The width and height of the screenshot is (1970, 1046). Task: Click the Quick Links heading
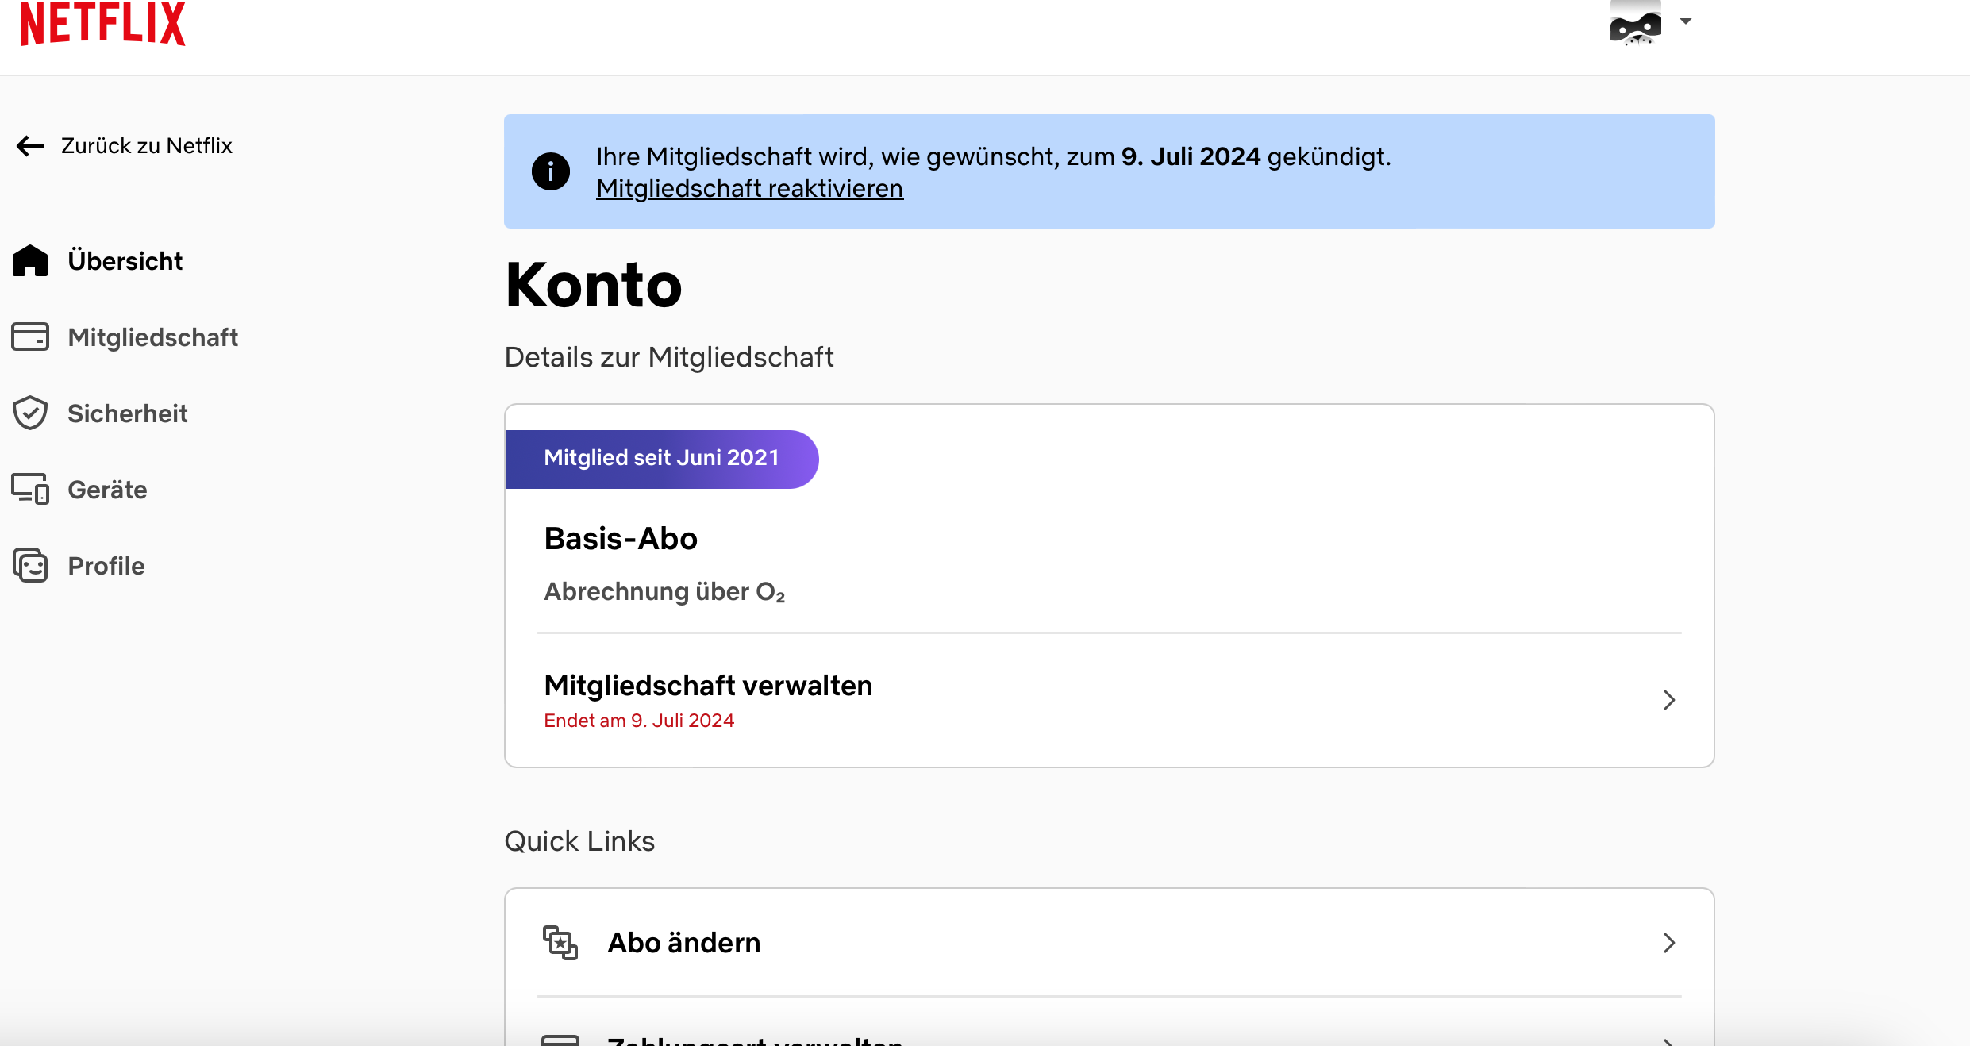click(x=579, y=841)
